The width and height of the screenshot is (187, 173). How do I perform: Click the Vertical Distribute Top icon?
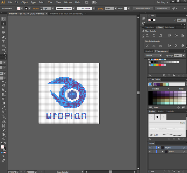click(147, 46)
